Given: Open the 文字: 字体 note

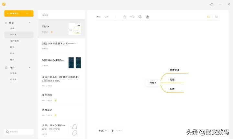Looking at the screenshot, I should click(x=61, y=129).
